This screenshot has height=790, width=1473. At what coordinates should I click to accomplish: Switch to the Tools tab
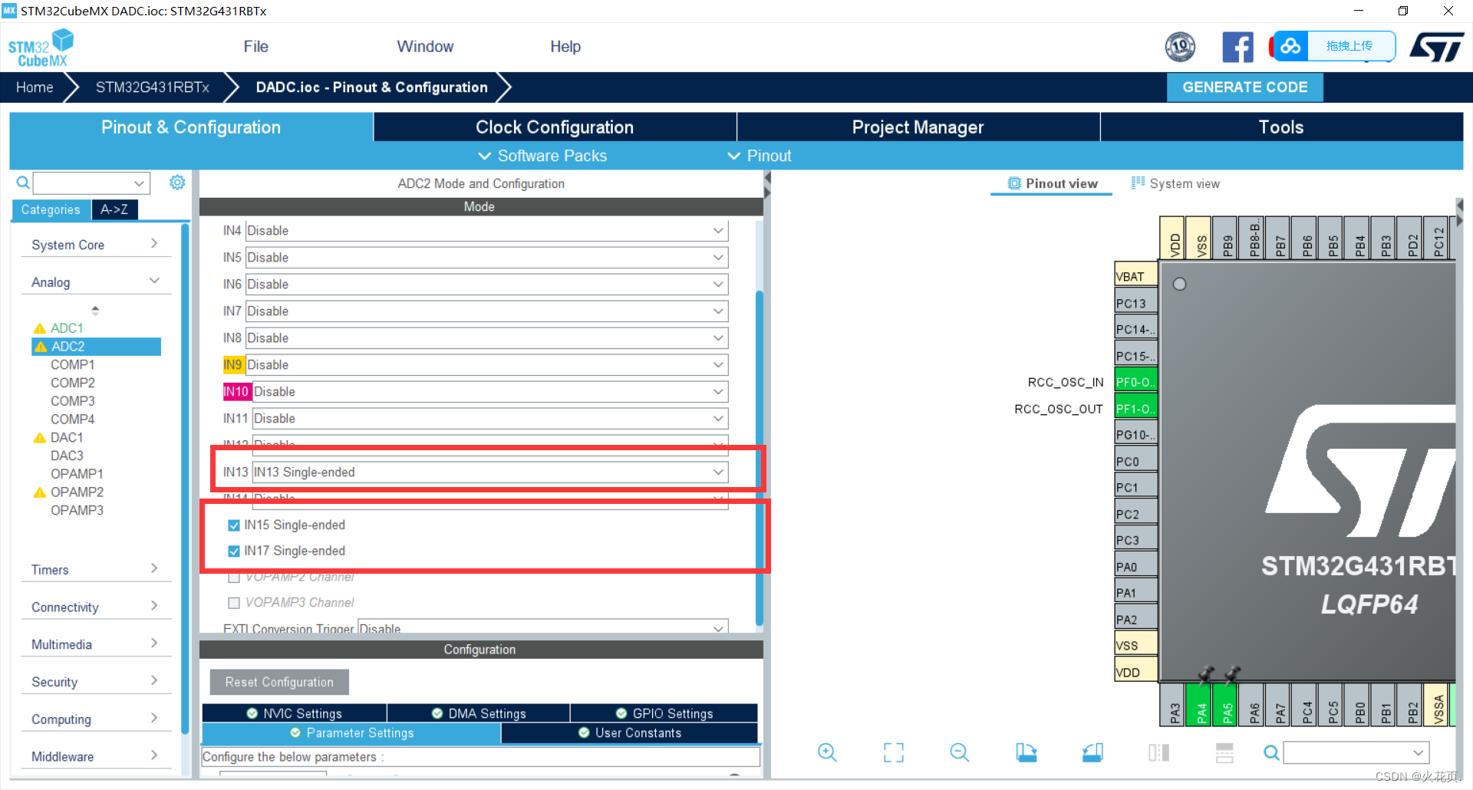(1281, 127)
